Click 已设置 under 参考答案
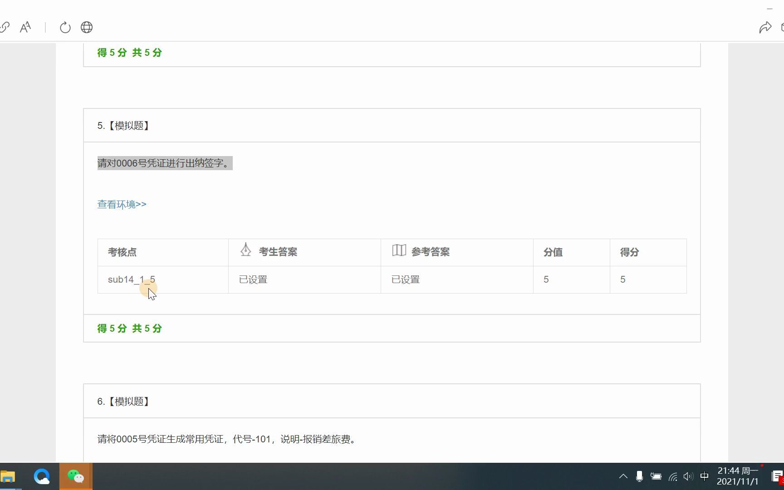784x490 pixels. click(x=406, y=279)
